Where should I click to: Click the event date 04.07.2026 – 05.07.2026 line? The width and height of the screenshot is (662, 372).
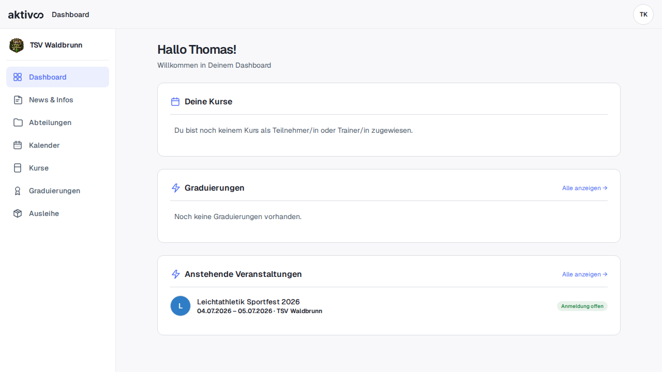coord(260,311)
